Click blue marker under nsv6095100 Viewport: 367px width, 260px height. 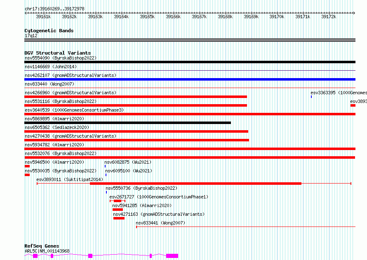click(106, 175)
